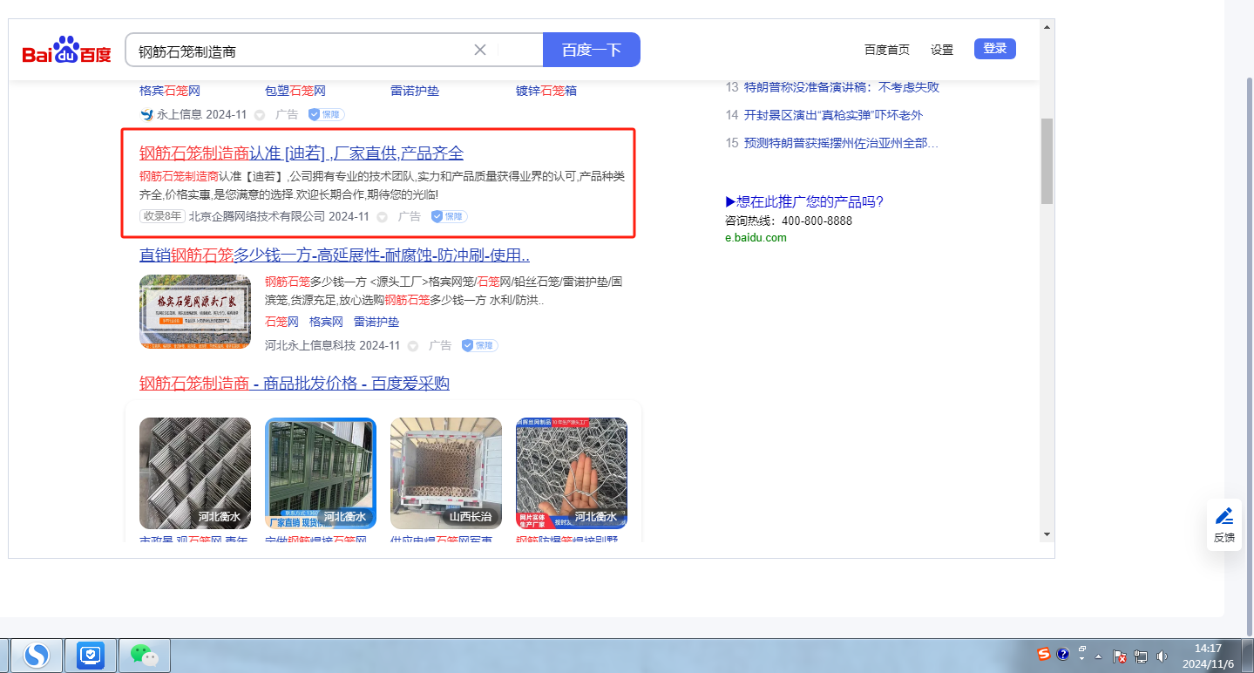This screenshot has width=1254, height=673.
Task: Open the steel grid mesh product image
Action: (x=195, y=473)
